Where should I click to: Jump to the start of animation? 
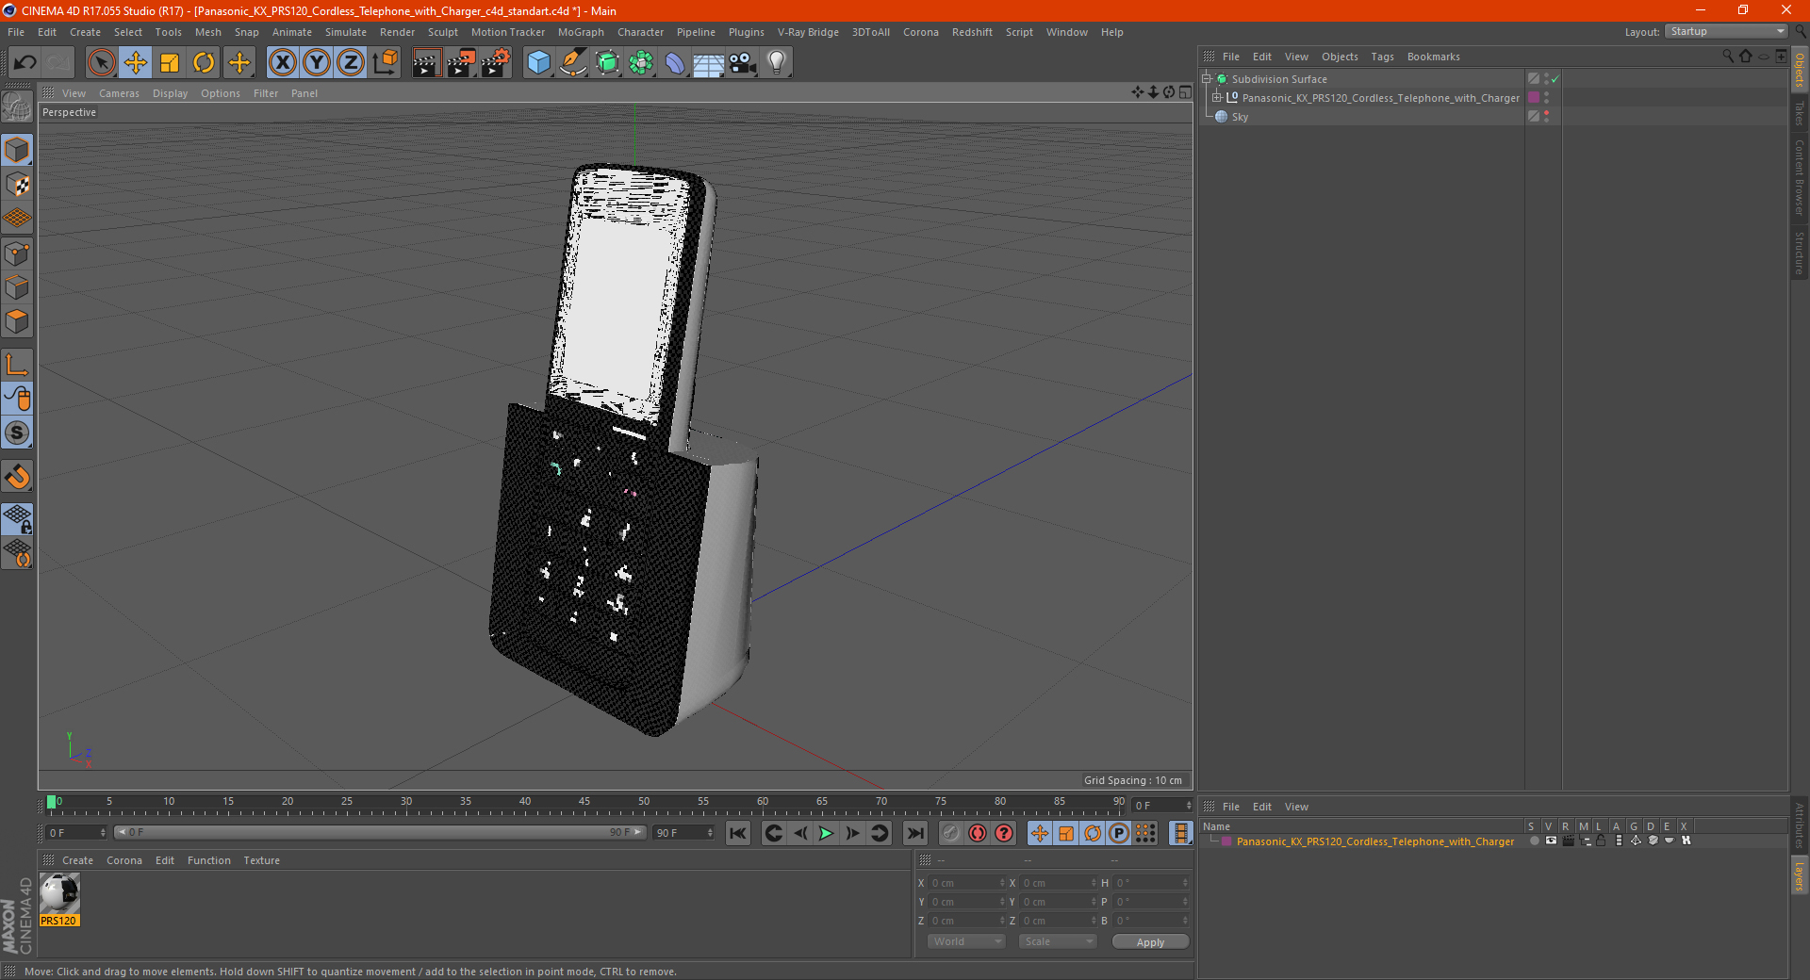click(738, 833)
